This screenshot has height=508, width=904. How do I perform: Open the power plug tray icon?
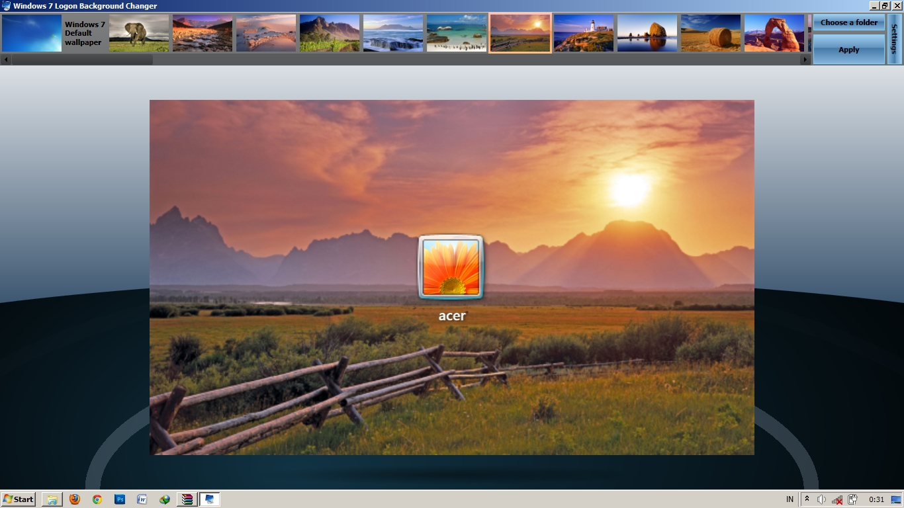coord(853,499)
